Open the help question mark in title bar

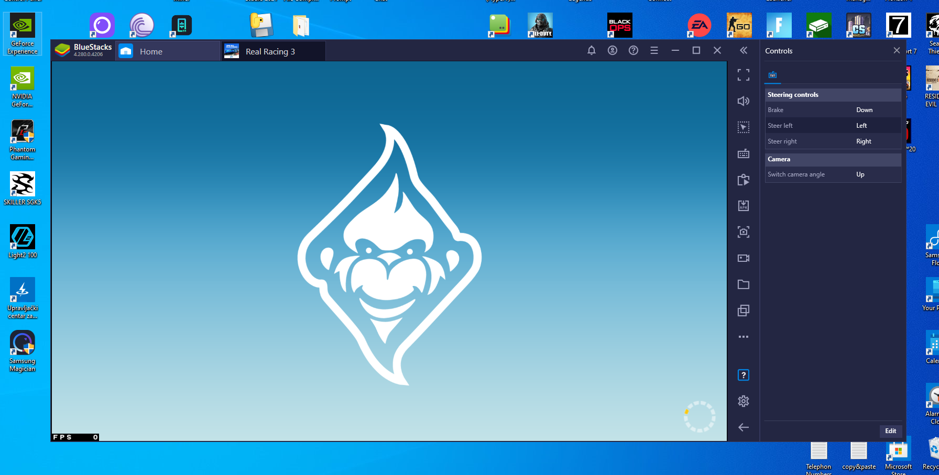(634, 50)
